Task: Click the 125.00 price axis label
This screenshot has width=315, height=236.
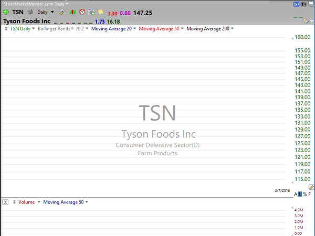Action: tap(302, 143)
